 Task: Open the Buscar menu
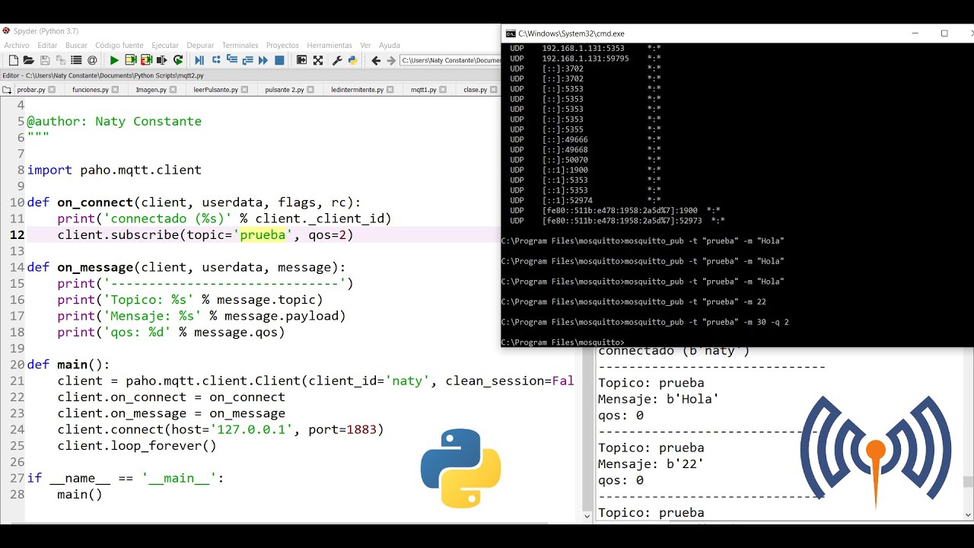point(76,45)
